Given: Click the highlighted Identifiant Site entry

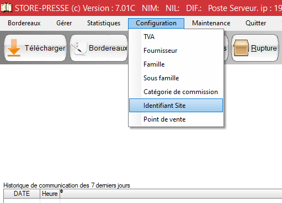Looking at the screenshot, I should (x=176, y=106).
